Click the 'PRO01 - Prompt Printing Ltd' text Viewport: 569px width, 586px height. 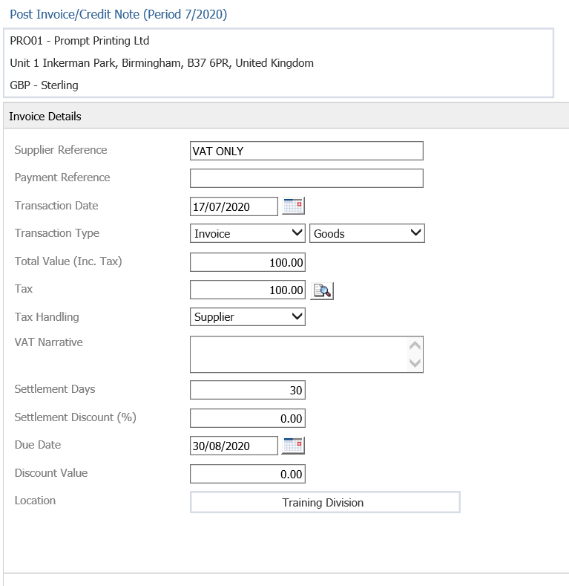tap(79, 40)
